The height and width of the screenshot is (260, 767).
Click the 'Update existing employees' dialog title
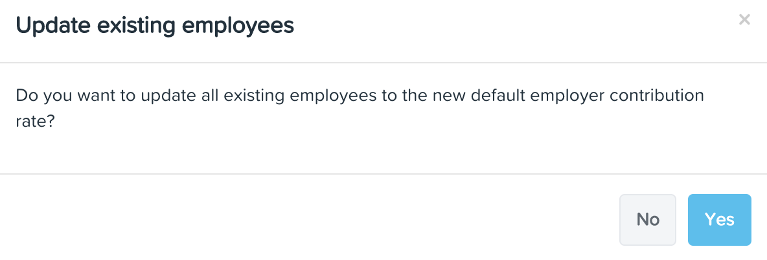click(155, 25)
